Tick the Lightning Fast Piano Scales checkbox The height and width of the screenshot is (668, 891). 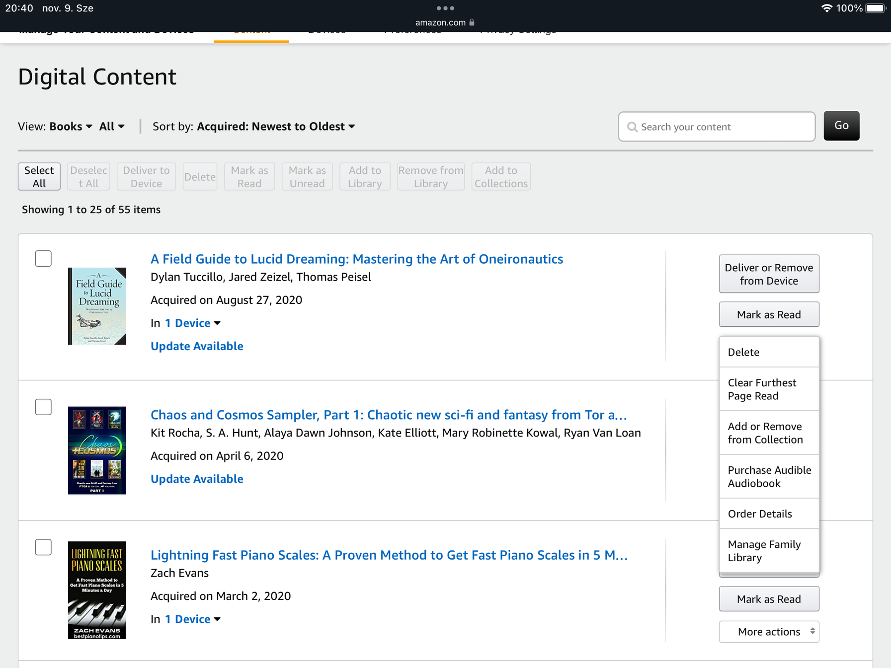[x=43, y=547]
